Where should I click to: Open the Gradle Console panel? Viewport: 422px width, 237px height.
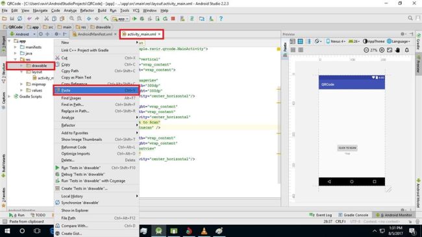353,215
